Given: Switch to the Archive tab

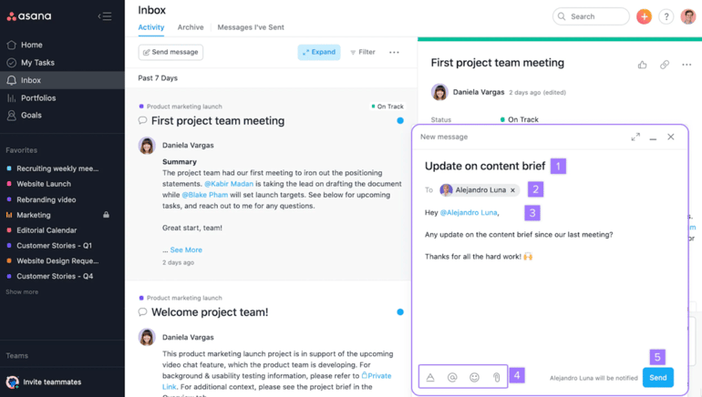Looking at the screenshot, I should click(x=191, y=27).
